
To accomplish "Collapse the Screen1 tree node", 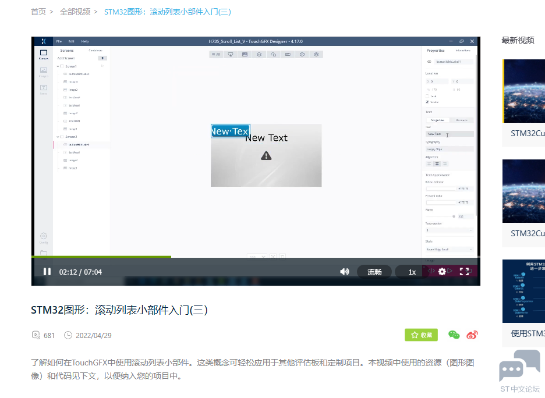I will [58, 66].
